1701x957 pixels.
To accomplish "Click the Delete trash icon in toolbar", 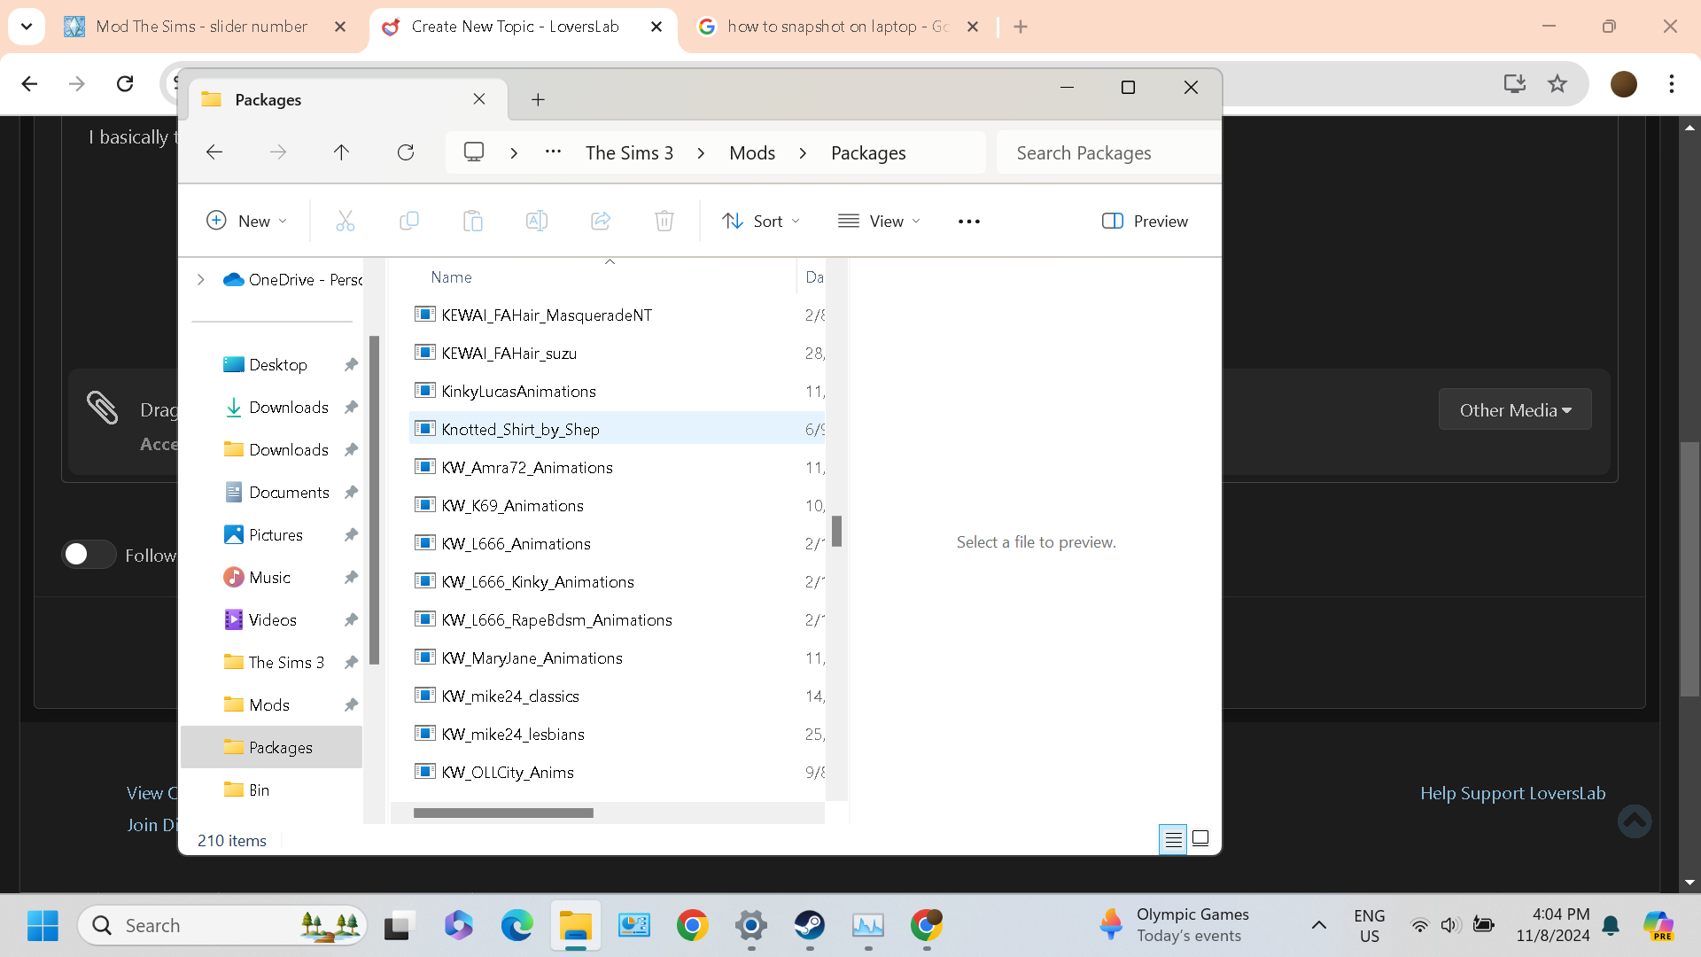I will click(664, 221).
